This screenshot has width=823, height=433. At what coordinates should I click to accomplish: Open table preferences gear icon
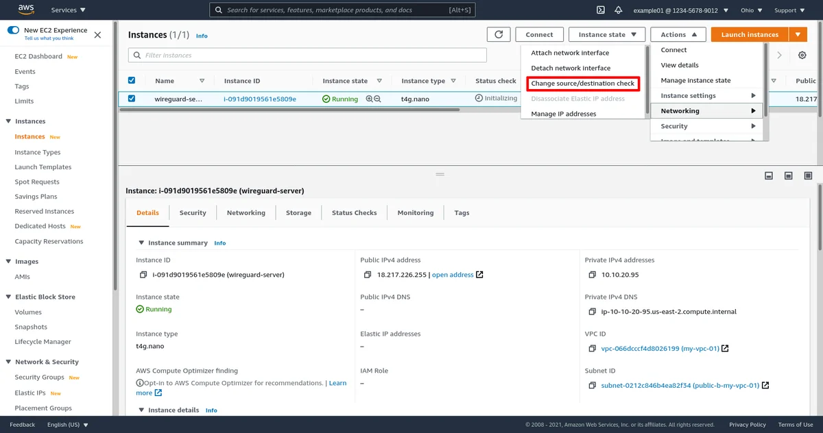(x=802, y=55)
